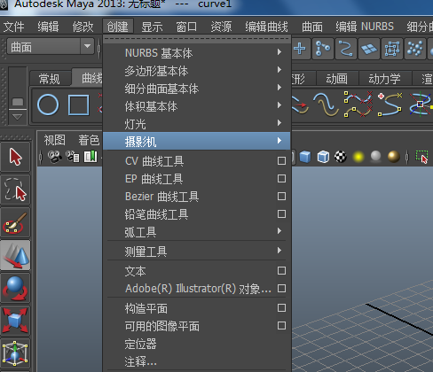Expand 细分曲面基本体 submenu
The height and width of the screenshot is (372, 433).
click(197, 89)
